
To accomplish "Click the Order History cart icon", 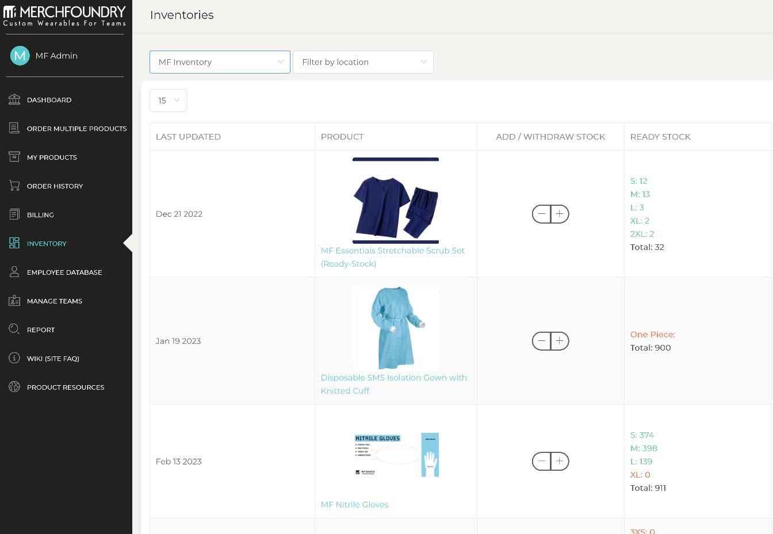I will click(14, 186).
